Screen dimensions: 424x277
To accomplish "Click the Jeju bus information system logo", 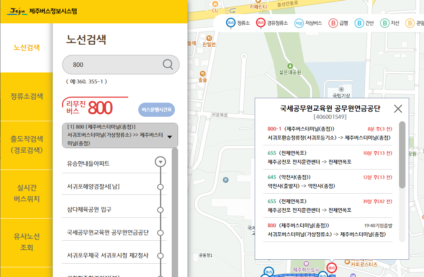I will [x=42, y=11].
